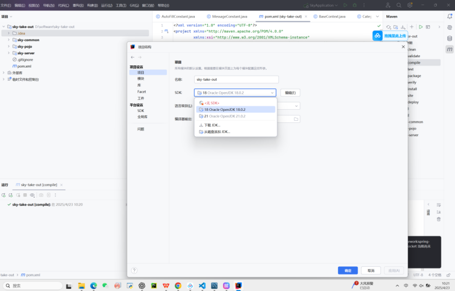Switch to AutoFillConstant.java tab
Viewport: 455px width, 291px height.
[x=176, y=16]
